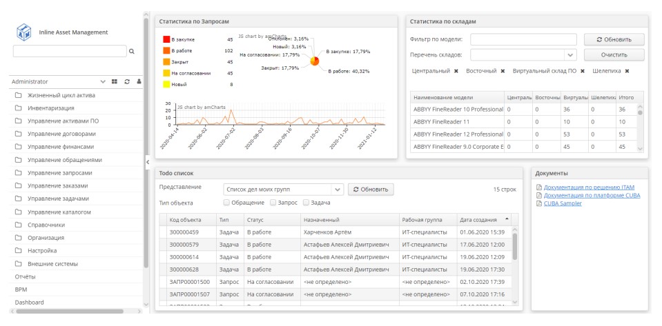Remove the Восточный warehouse tag
This screenshot has width=662, height=326.
coord(503,71)
